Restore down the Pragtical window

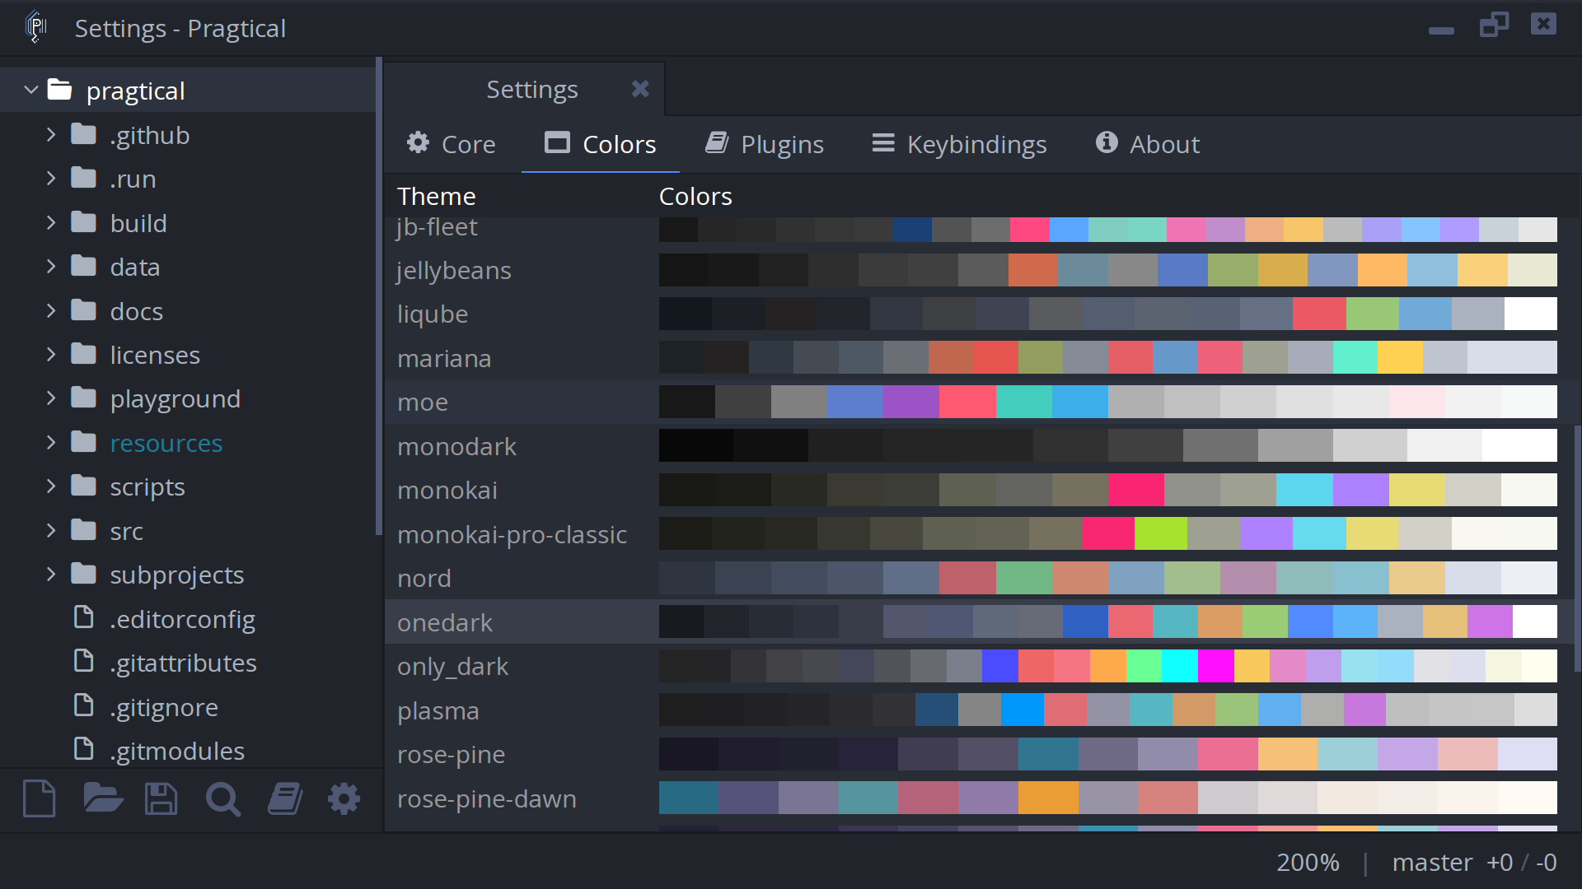coord(1494,25)
